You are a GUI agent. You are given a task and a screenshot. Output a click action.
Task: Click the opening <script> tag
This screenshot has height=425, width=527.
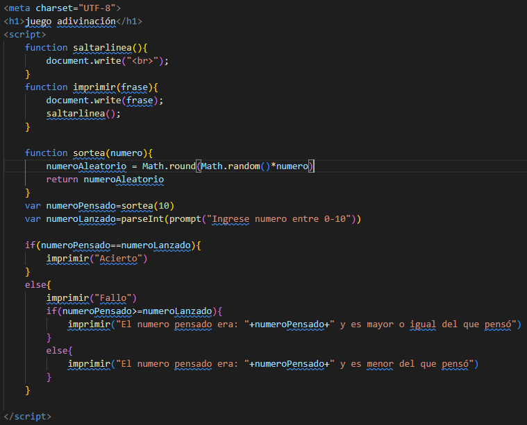click(24, 35)
